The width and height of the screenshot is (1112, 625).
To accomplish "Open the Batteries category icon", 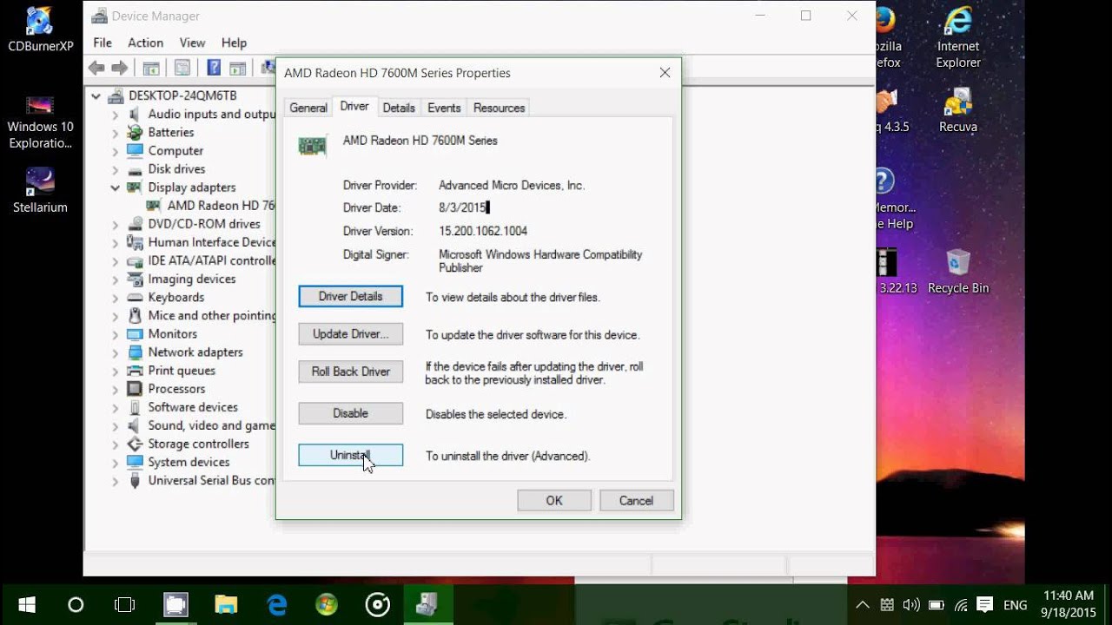I will pos(135,132).
